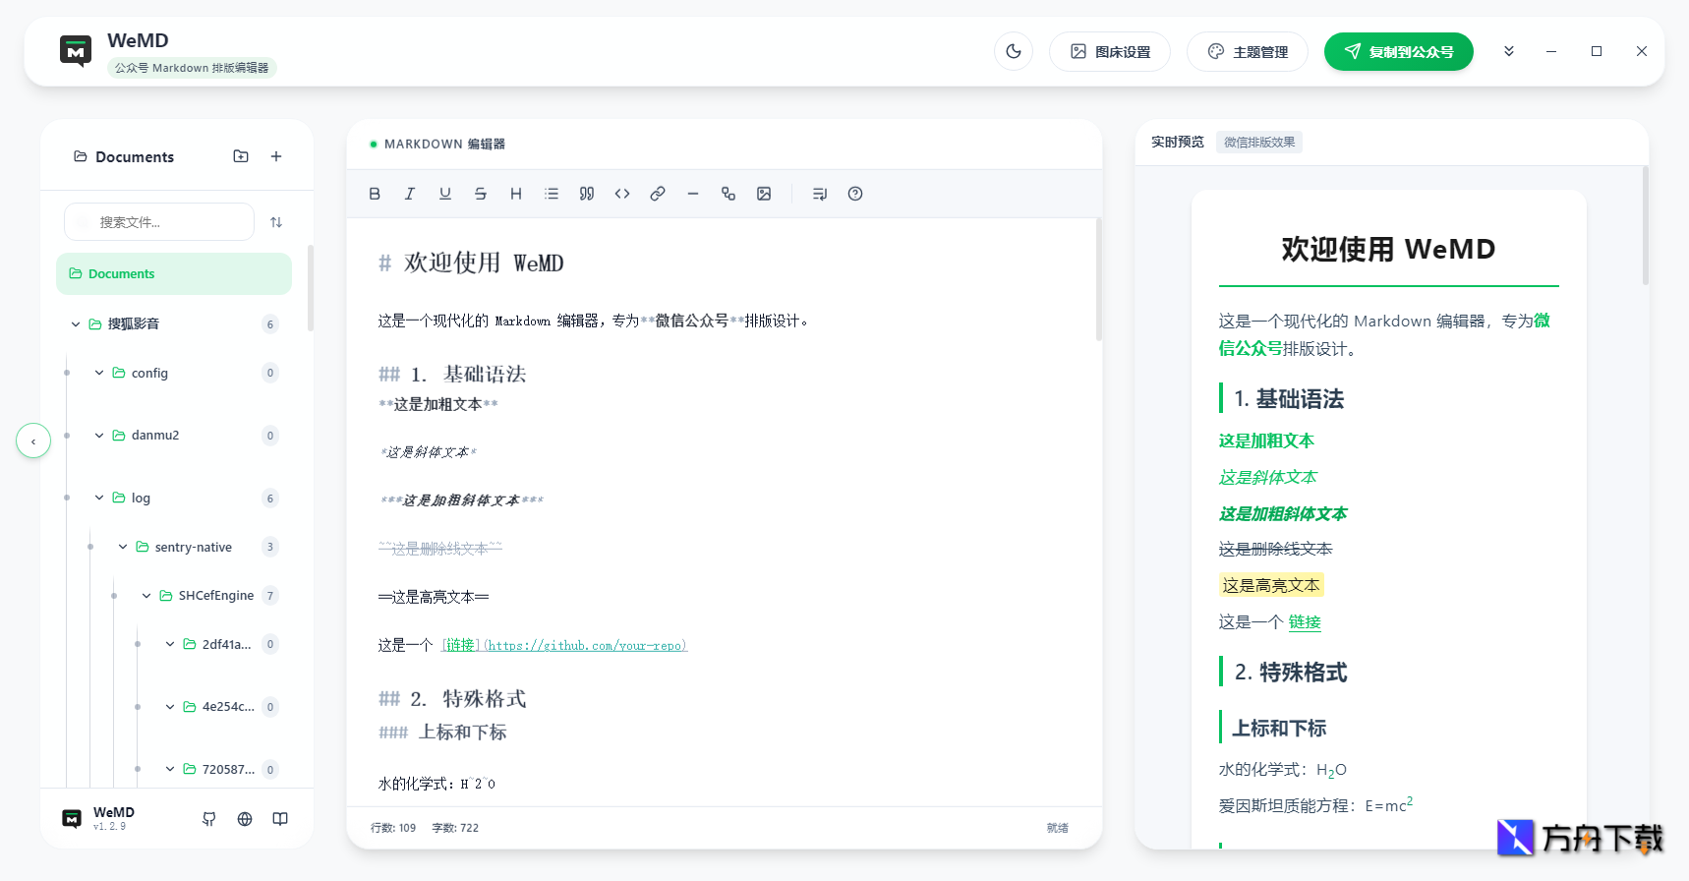Insert a blockquote with the quote icon
This screenshot has height=881, width=1689.
click(x=587, y=194)
